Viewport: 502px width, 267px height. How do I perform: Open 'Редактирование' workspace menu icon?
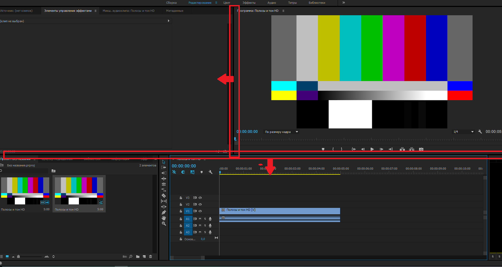pos(216,3)
